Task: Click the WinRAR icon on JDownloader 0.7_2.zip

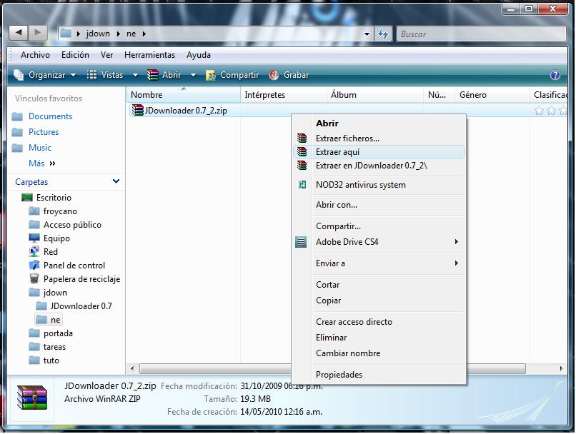Action: point(137,111)
